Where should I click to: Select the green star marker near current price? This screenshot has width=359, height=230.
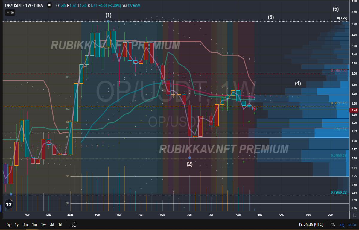pyautogui.click(x=254, y=113)
